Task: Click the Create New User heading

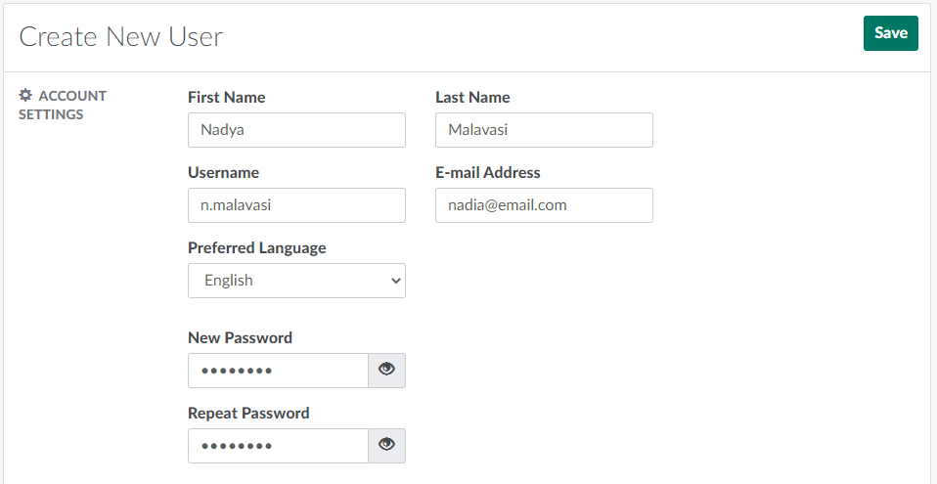Action: click(x=121, y=37)
